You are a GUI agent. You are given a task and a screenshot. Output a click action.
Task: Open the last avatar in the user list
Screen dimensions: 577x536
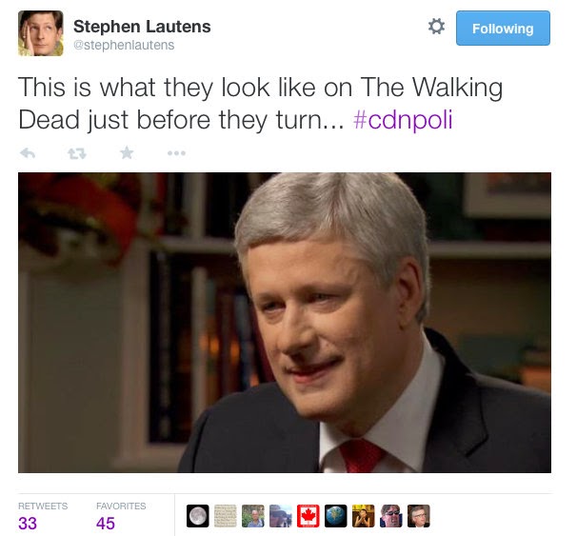[x=418, y=516]
